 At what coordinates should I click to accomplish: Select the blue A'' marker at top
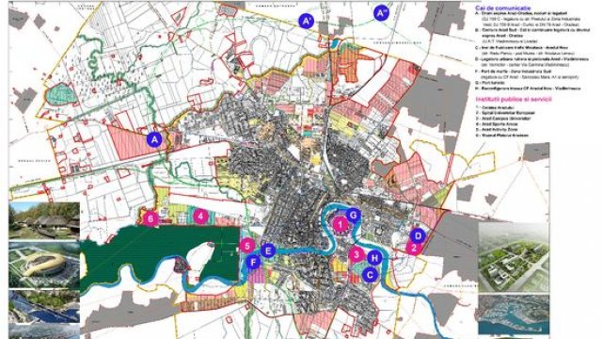(381, 13)
